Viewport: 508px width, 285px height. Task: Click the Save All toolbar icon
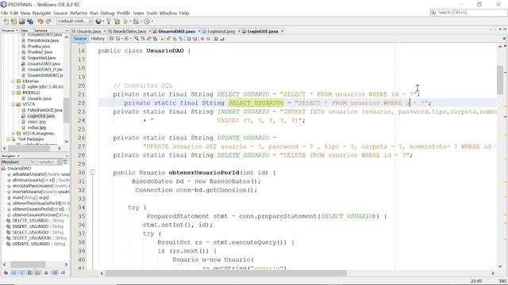[x=30, y=21]
